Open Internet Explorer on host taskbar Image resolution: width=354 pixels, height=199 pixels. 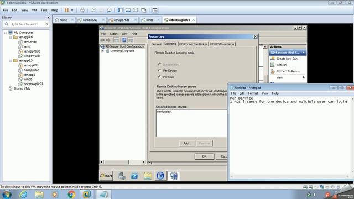(x=23, y=194)
